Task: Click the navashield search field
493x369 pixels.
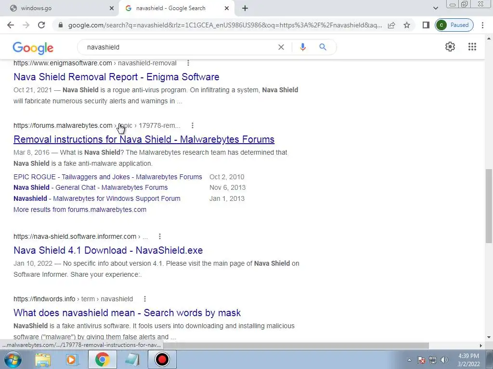Action: [179, 47]
